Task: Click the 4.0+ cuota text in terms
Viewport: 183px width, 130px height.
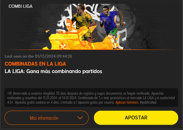Action: pos(11,102)
